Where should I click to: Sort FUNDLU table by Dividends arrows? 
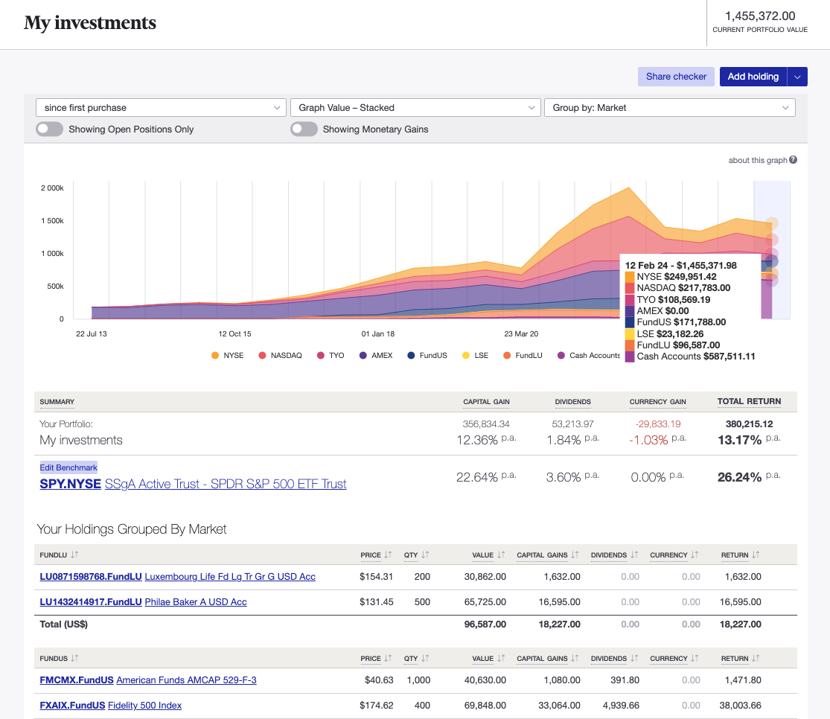tap(634, 555)
